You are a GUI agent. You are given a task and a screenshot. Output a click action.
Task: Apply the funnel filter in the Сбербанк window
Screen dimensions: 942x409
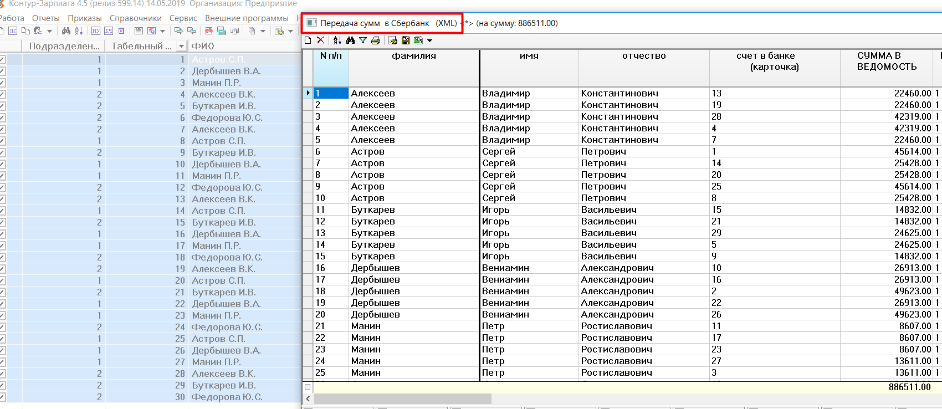pyautogui.click(x=363, y=40)
